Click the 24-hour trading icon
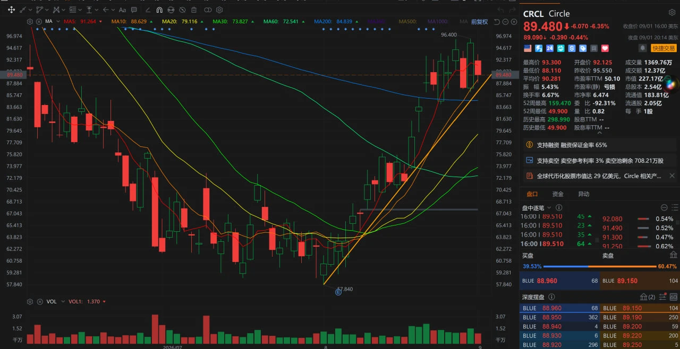680x349 pixels. pyautogui.click(x=550, y=48)
